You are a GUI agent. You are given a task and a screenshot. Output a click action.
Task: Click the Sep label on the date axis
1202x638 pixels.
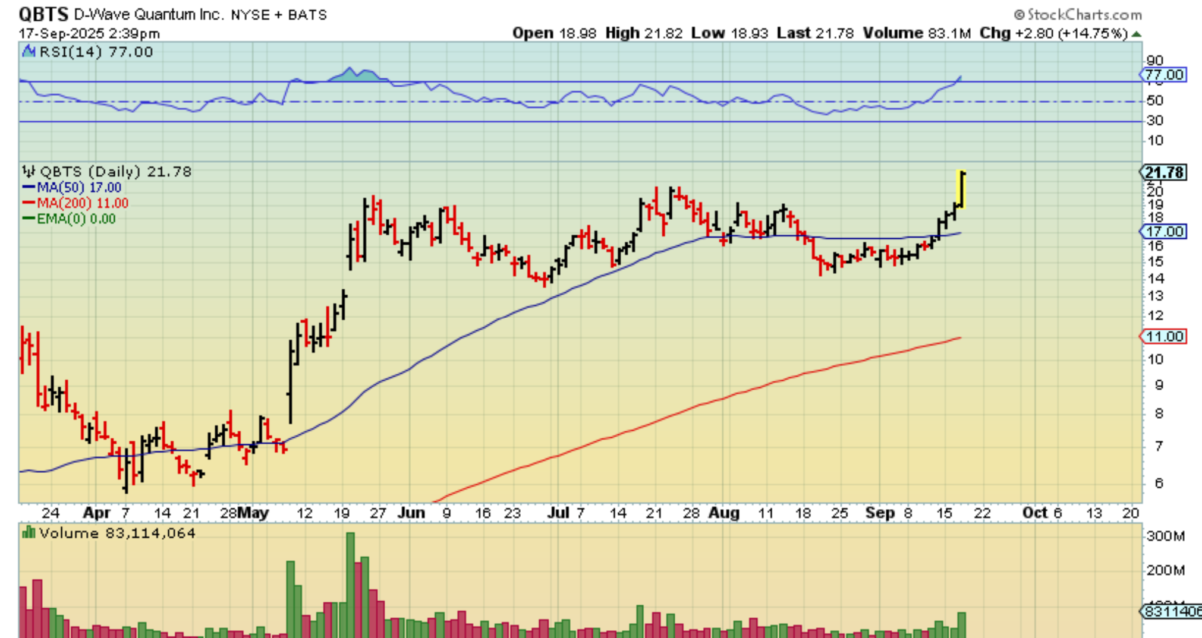[x=880, y=513]
